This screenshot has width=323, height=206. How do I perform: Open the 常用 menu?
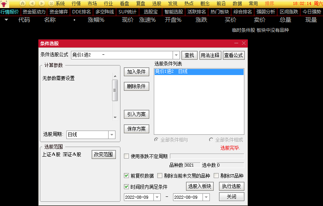click(x=253, y=3)
